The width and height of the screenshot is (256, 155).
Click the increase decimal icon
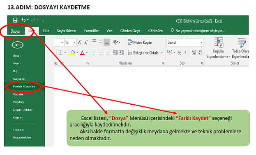194,53
